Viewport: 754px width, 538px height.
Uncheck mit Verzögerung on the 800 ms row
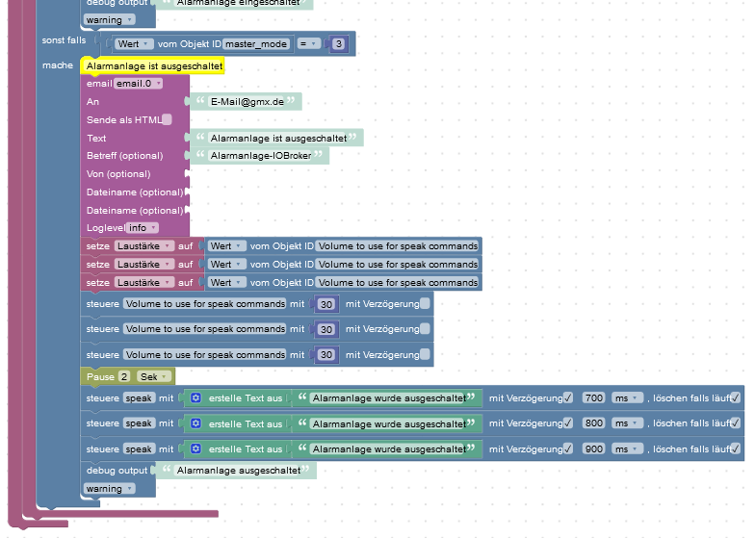pos(568,423)
